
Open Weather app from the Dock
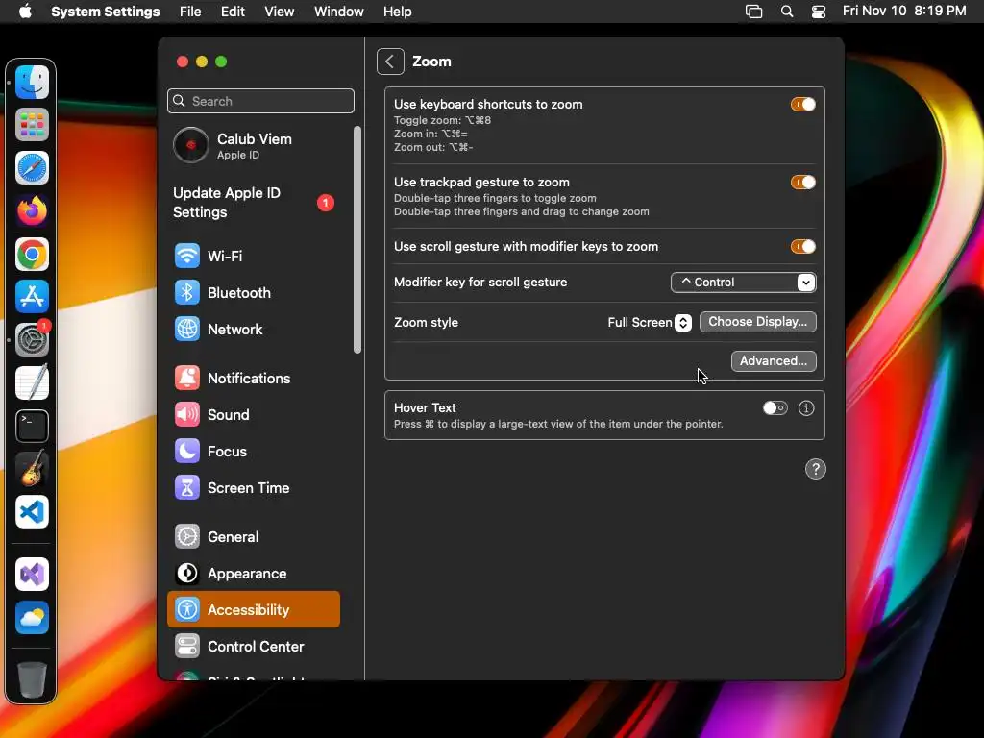pyautogui.click(x=32, y=617)
